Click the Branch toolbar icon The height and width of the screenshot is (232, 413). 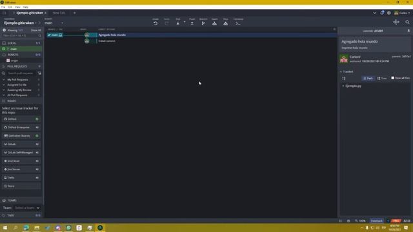click(x=203, y=23)
